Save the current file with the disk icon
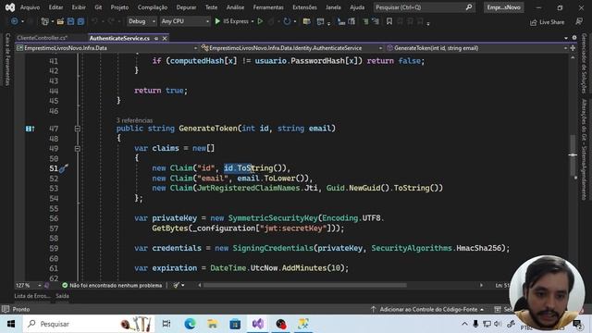Viewport: 592px width, 333px height. 70,21
